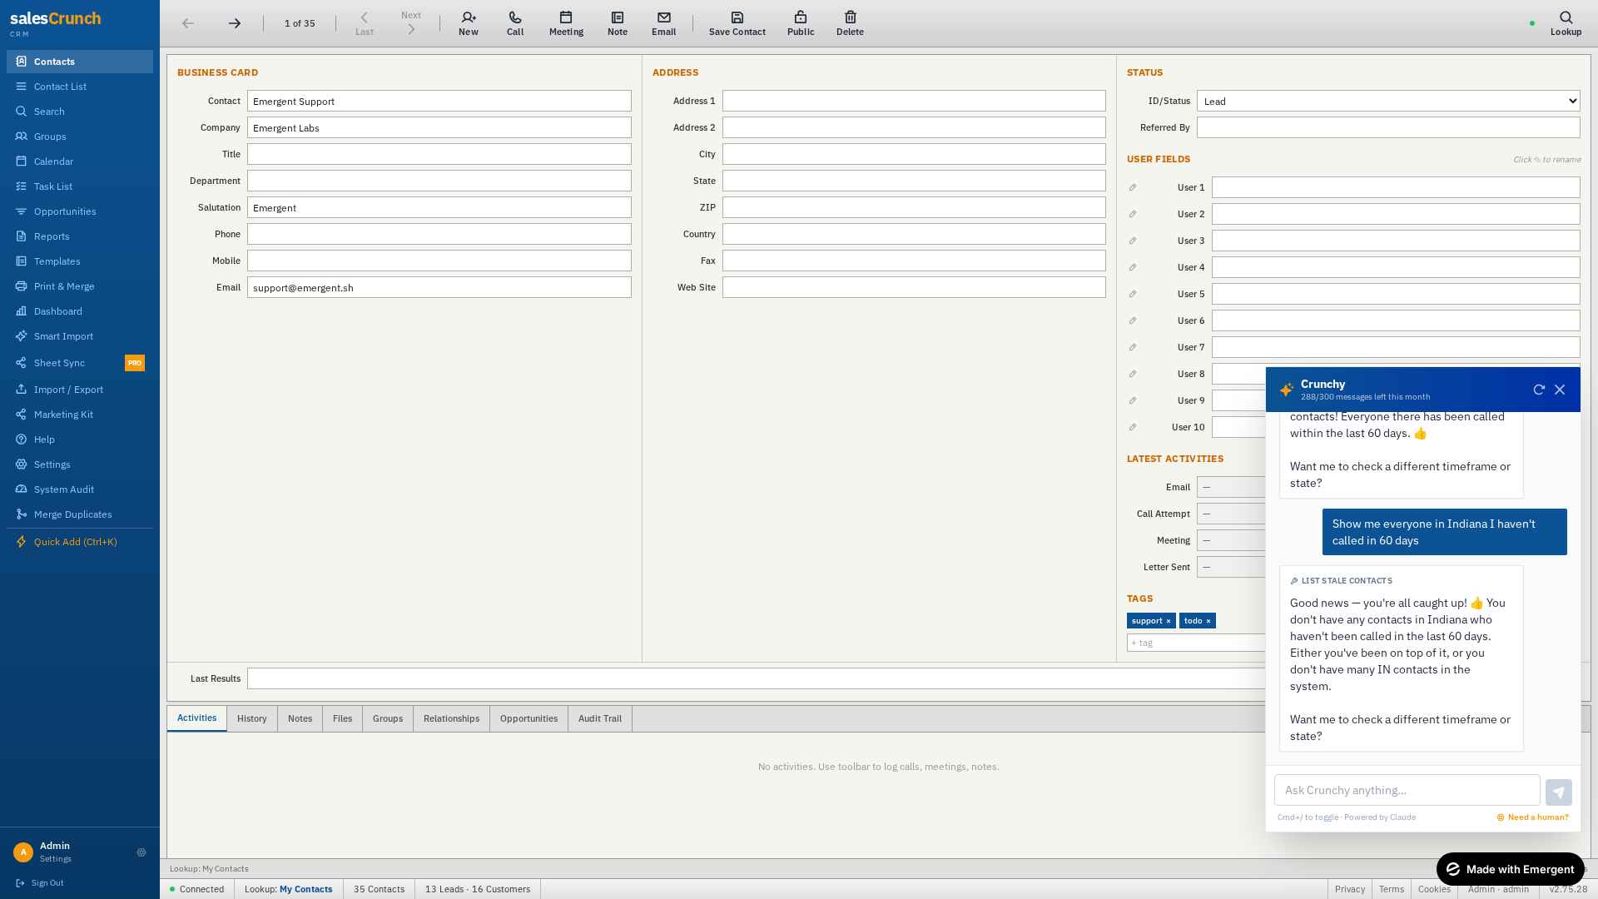Screen dimensions: 1598x899
Task: Rename the User 1 field pencil icon
Action: [x=1133, y=187]
